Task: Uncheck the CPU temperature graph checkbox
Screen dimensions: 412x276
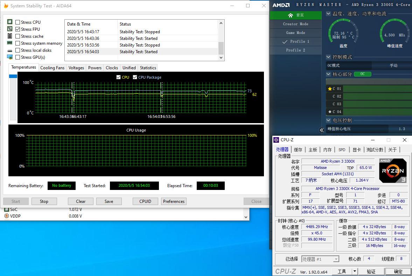Action: tap(119, 77)
